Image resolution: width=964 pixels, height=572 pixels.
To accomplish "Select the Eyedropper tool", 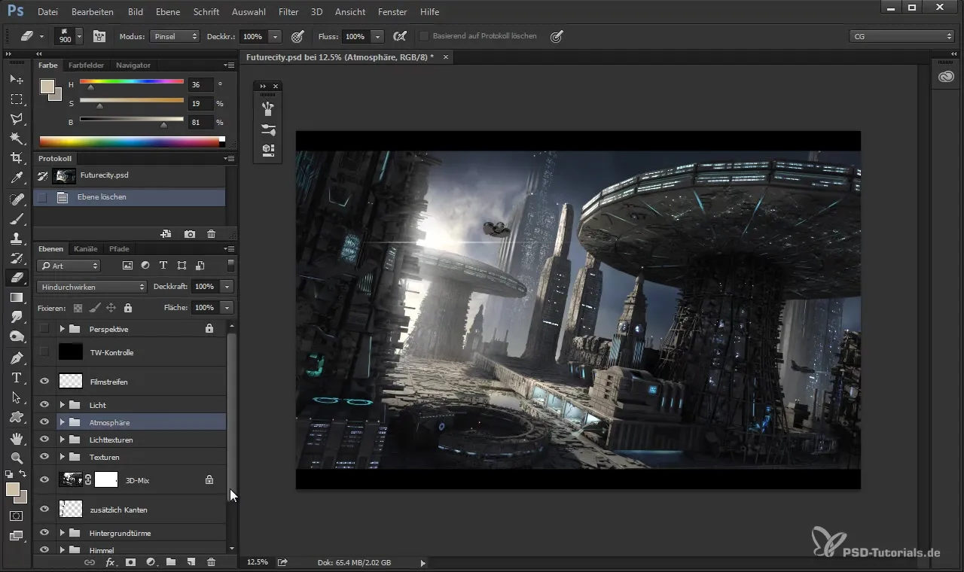I will (17, 178).
